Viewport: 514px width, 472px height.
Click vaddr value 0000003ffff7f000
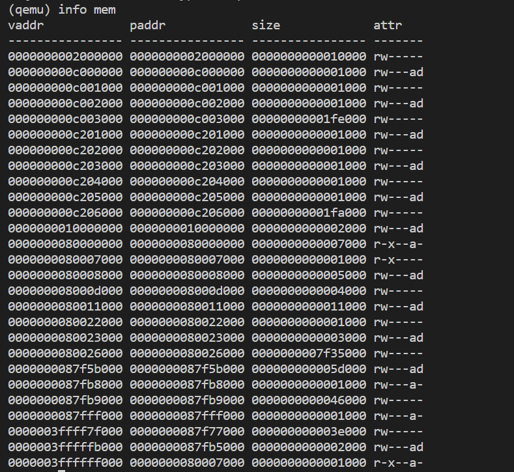(x=66, y=432)
